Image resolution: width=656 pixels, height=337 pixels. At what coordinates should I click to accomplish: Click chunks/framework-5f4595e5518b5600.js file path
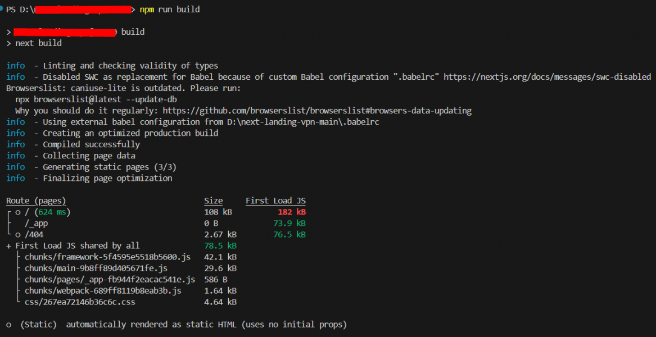(x=108, y=257)
